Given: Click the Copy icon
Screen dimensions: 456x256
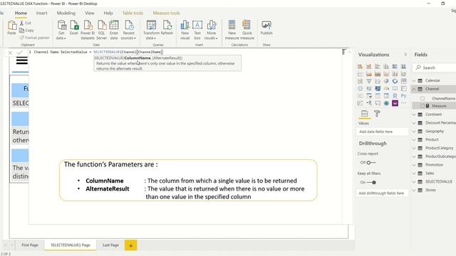Looking at the screenshot, I should point(22,30).
